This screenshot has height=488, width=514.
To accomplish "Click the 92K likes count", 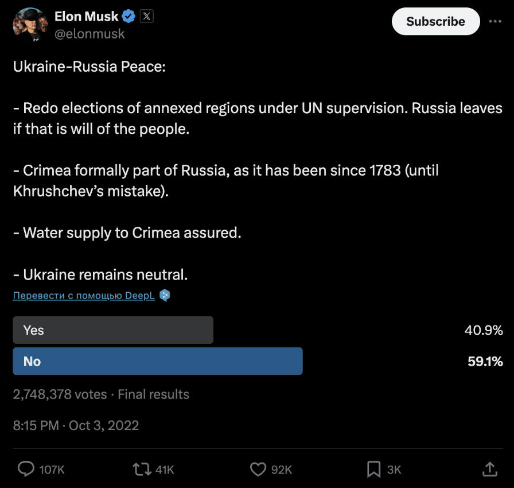I will coord(281,470).
